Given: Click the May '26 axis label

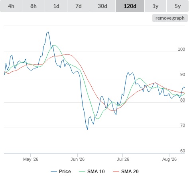Looking at the screenshot, I should click(31, 159).
